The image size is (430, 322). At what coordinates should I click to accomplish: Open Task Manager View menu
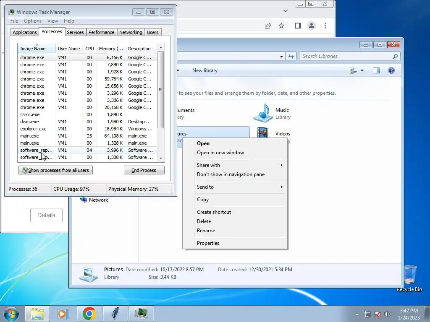click(52, 21)
